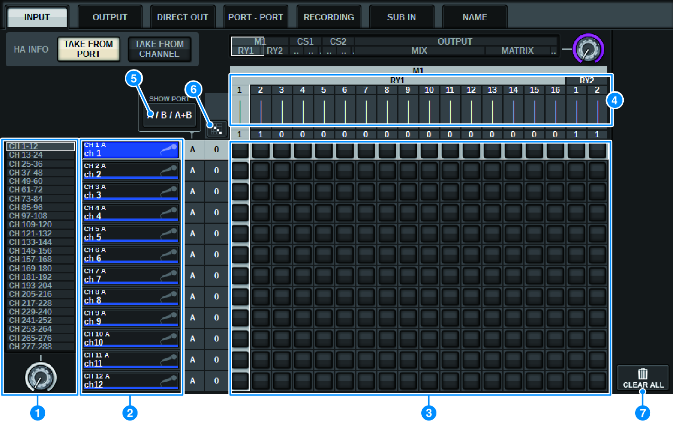Select the ch10 channel button
This screenshot has width=674, height=421.
tap(131, 339)
